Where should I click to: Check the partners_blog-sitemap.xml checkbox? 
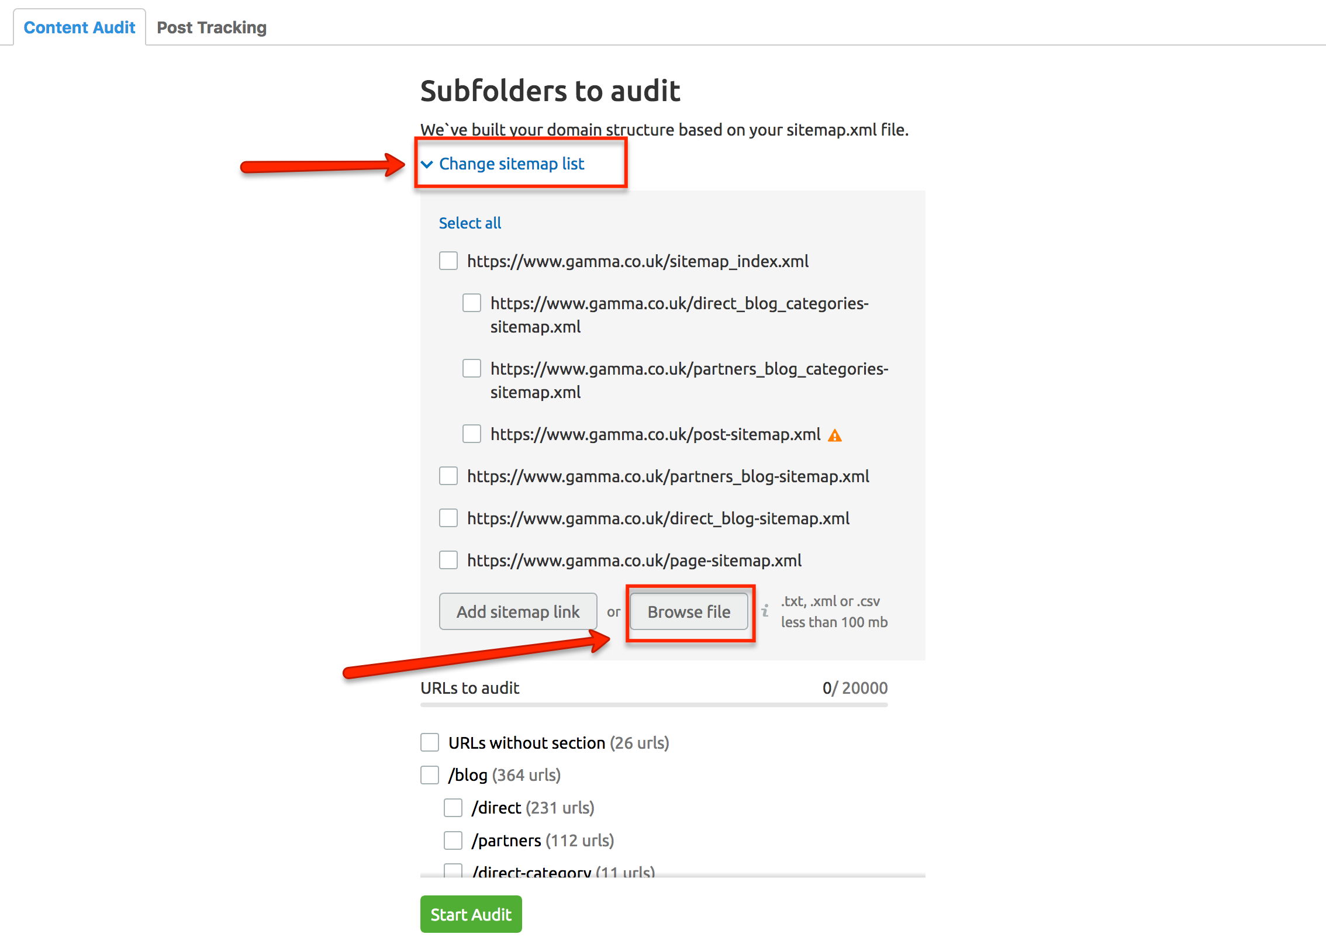[448, 476]
